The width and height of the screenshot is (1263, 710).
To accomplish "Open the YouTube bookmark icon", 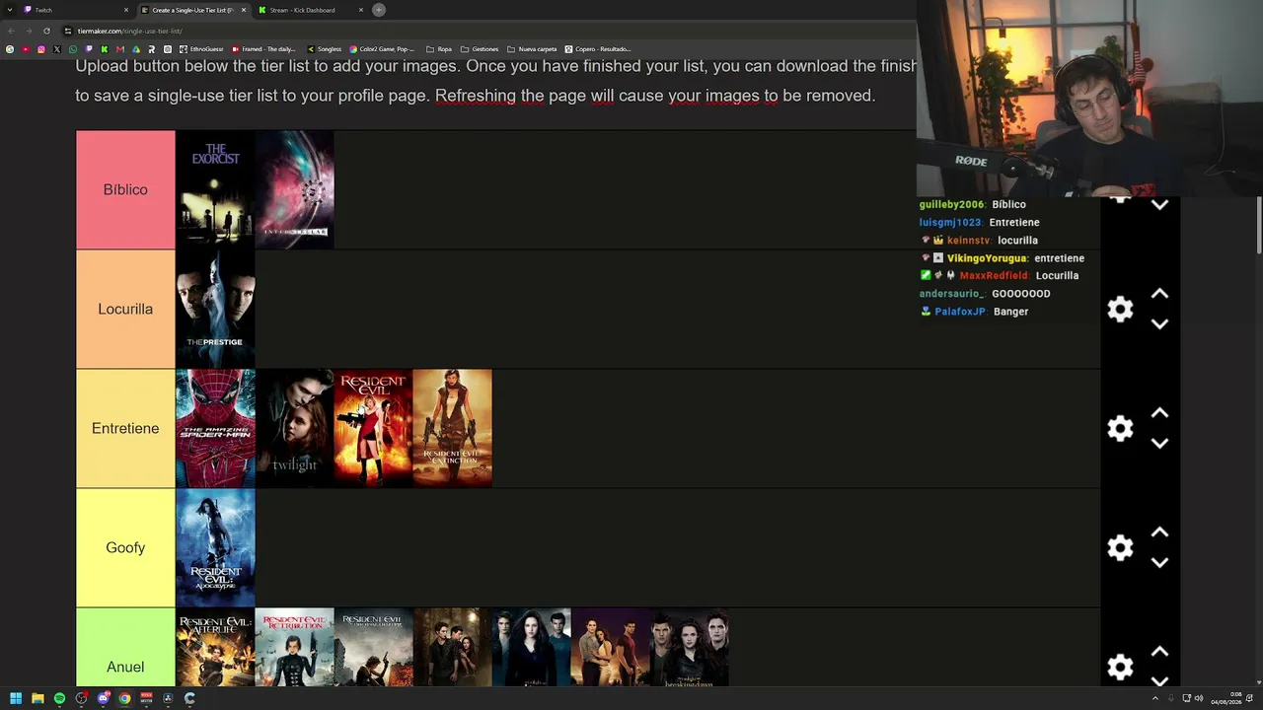I will tap(26, 49).
